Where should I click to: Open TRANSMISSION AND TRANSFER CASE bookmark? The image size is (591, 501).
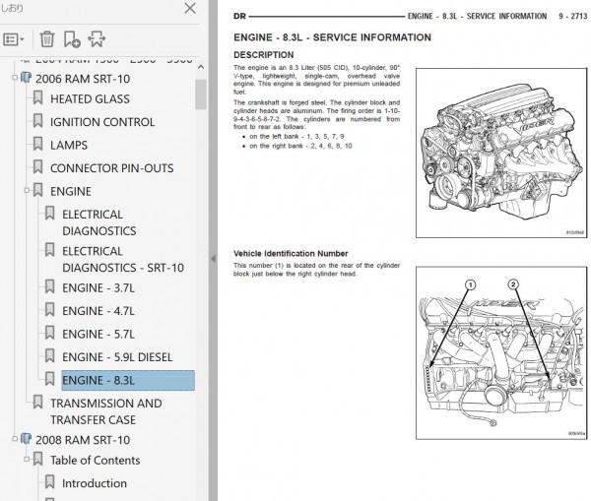(106, 411)
